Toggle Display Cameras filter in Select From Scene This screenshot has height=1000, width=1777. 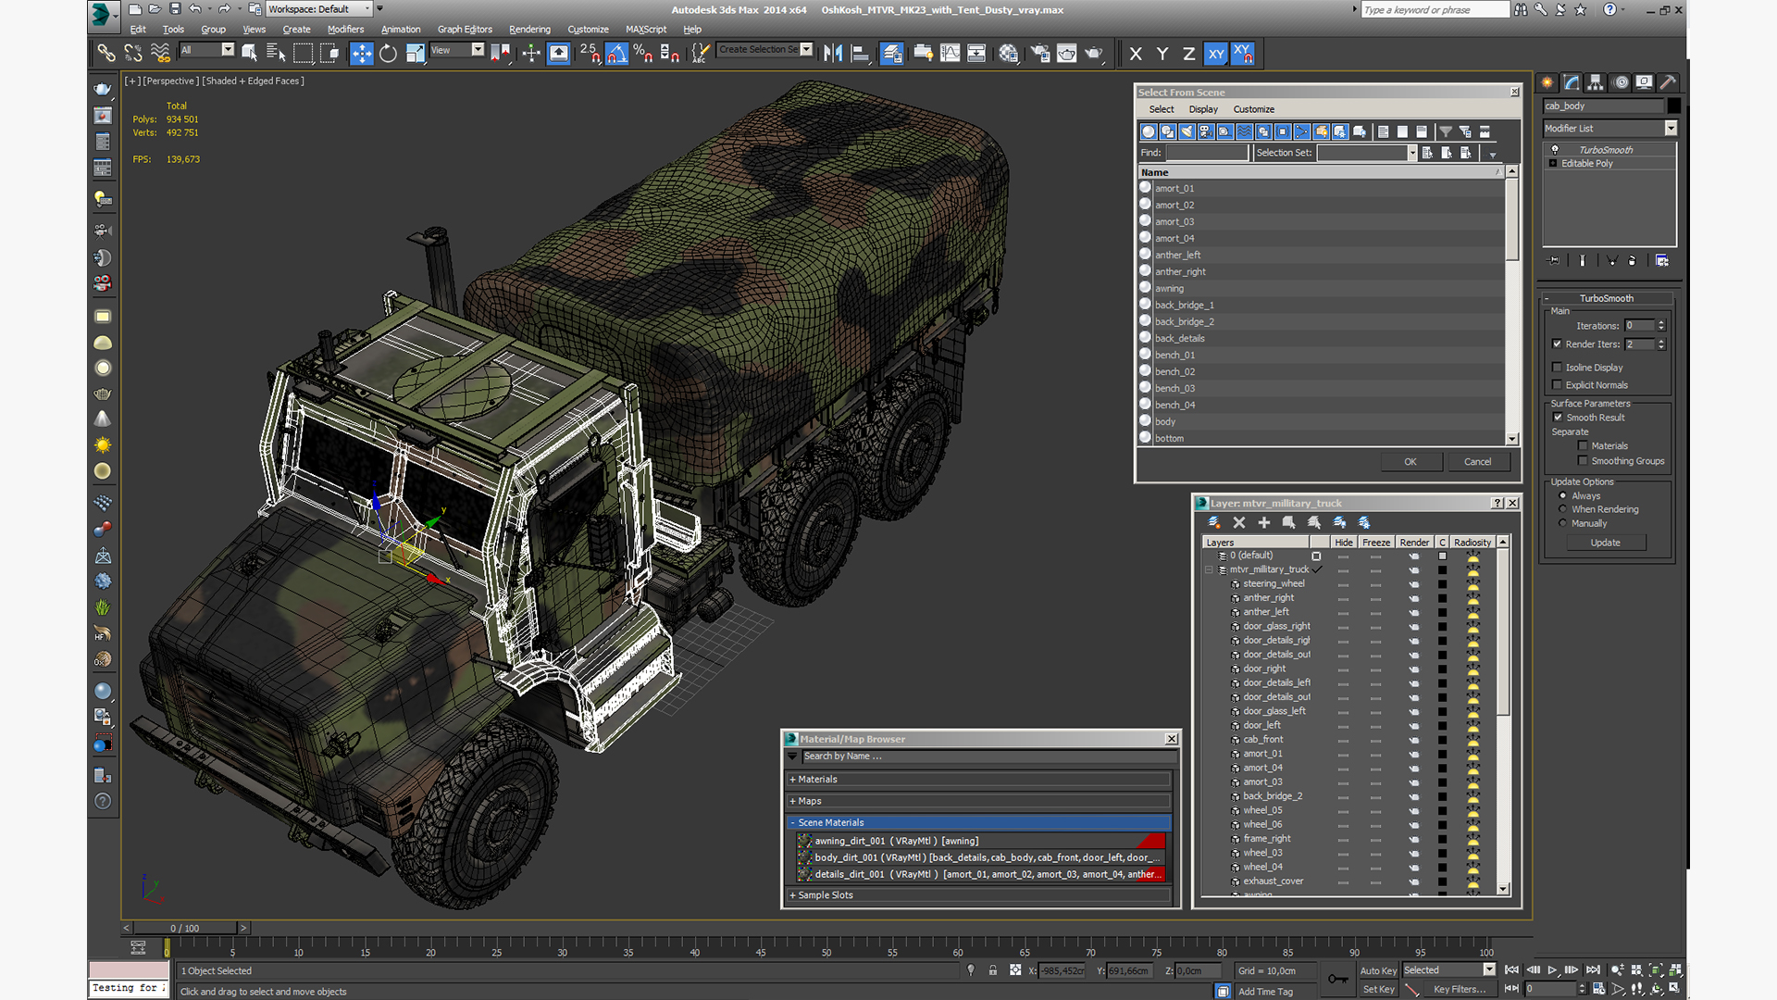(1206, 131)
